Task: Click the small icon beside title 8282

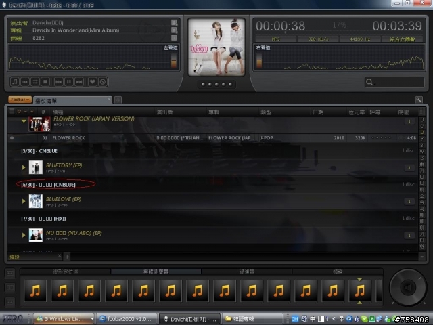Action: 174,38
